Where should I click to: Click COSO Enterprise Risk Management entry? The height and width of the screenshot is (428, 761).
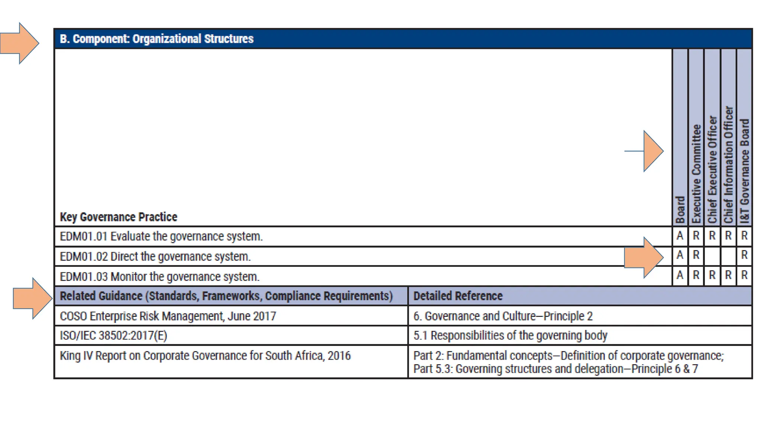[x=168, y=316]
